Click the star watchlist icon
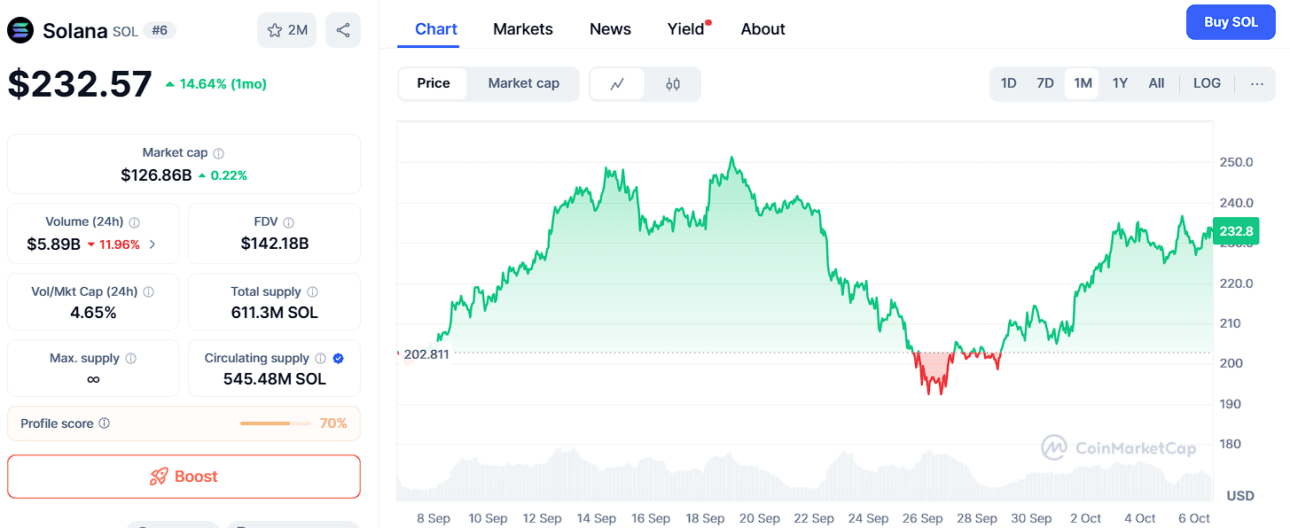1290x528 pixels. pyautogui.click(x=274, y=30)
